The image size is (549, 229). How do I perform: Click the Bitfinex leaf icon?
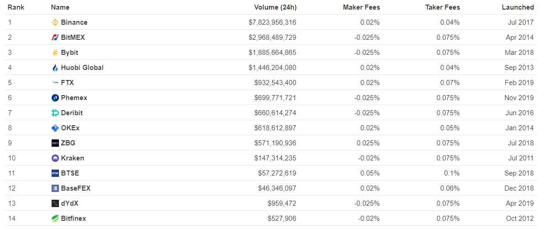point(55,218)
